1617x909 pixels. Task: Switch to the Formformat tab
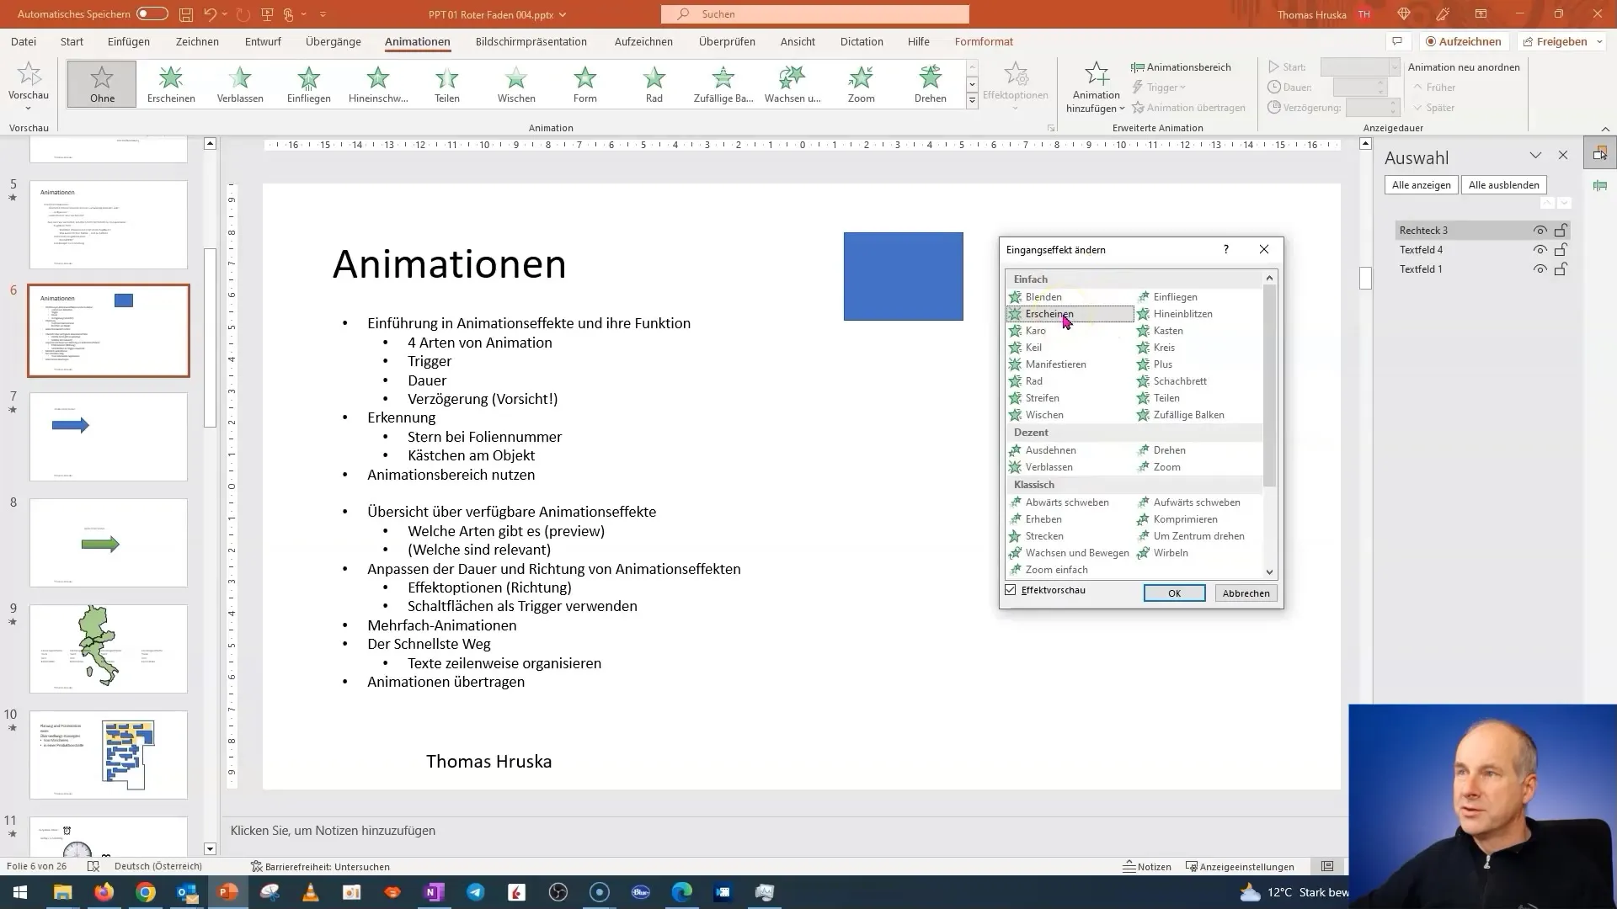(x=984, y=41)
